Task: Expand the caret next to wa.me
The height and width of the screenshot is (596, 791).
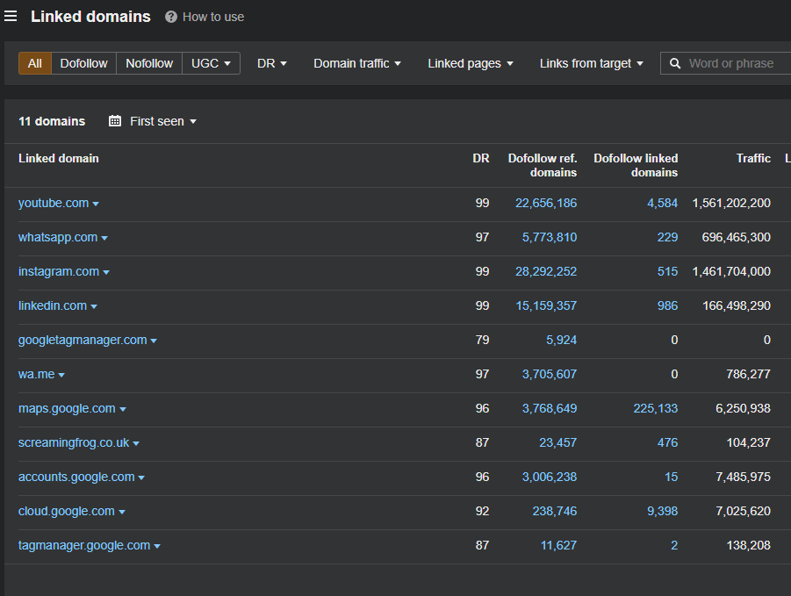Action: (x=61, y=376)
